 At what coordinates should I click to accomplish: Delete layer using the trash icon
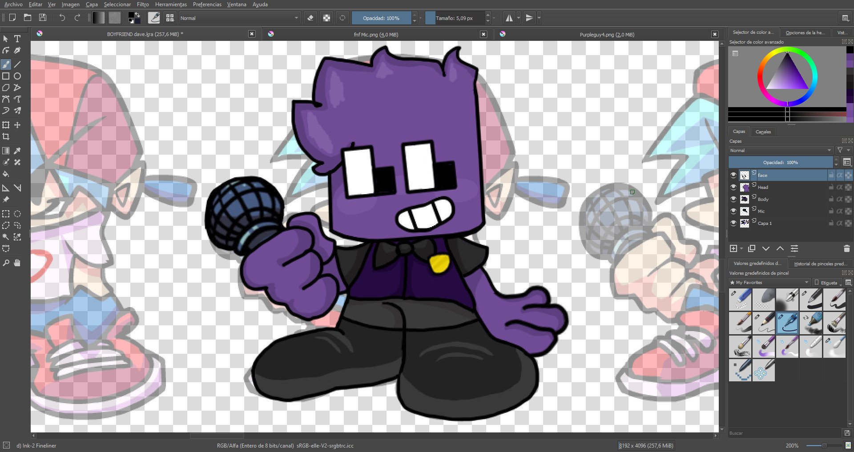pos(846,248)
